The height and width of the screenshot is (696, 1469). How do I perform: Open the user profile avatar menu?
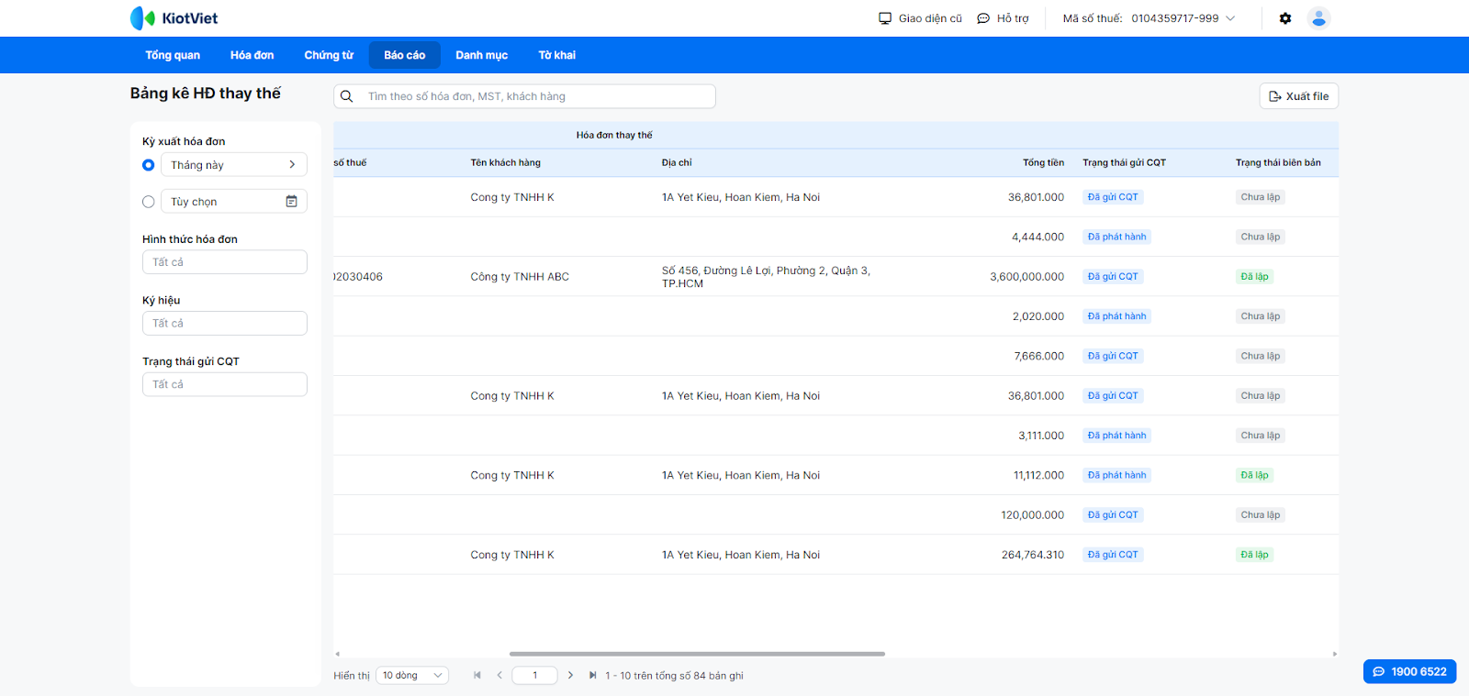pos(1318,18)
